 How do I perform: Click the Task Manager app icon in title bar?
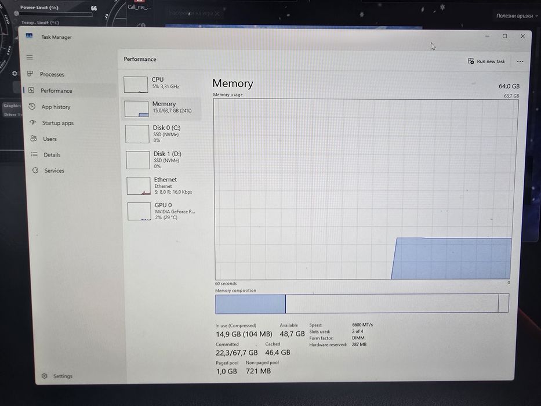point(30,36)
